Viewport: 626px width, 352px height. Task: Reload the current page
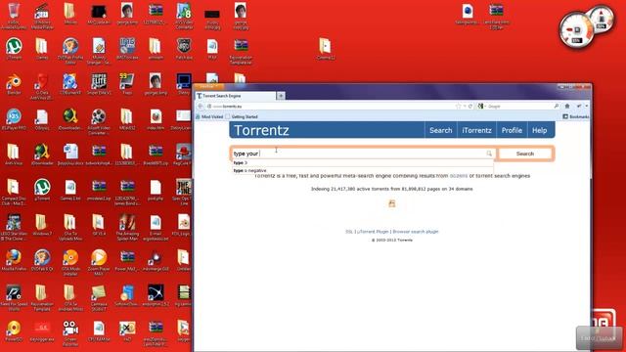pyautogui.click(x=469, y=107)
